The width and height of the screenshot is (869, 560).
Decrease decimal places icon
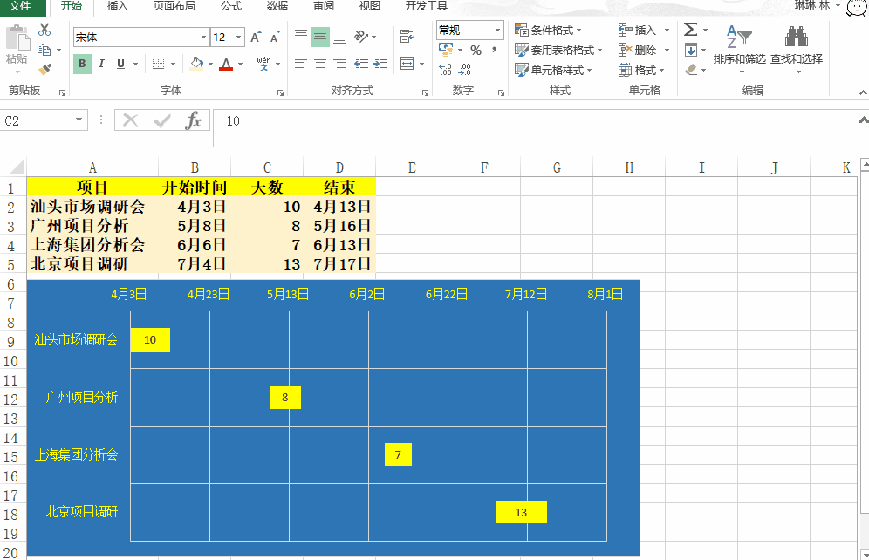(x=465, y=70)
